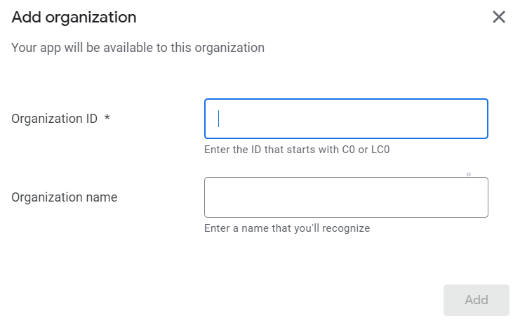Submit the organization using the Add button

476,300
